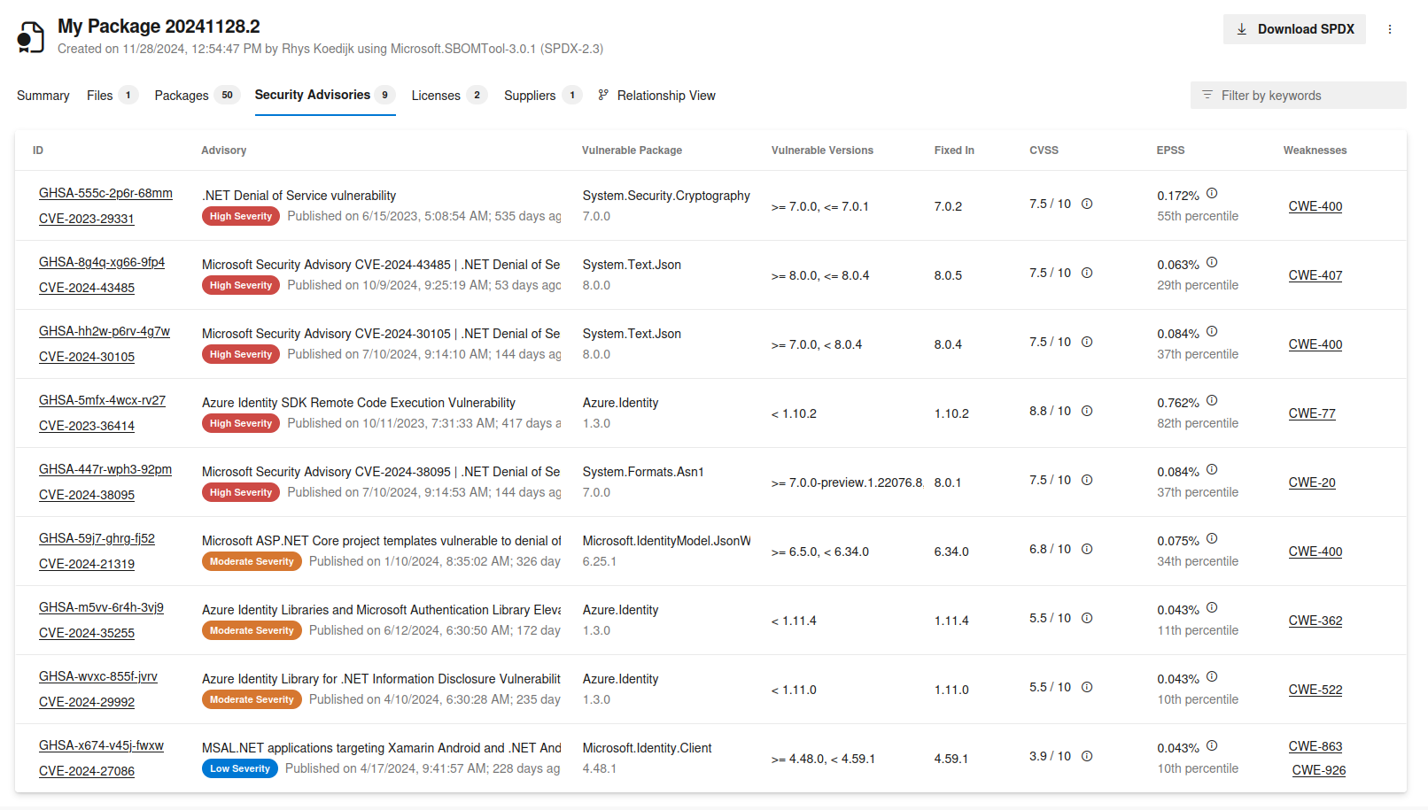Click the info icon beside the 3.9/10 score
Viewport: 1428px width, 810px height.
click(1087, 756)
